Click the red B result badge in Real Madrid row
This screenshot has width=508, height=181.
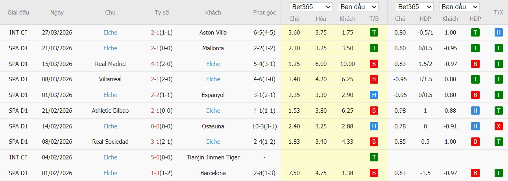pyautogui.click(x=374, y=64)
